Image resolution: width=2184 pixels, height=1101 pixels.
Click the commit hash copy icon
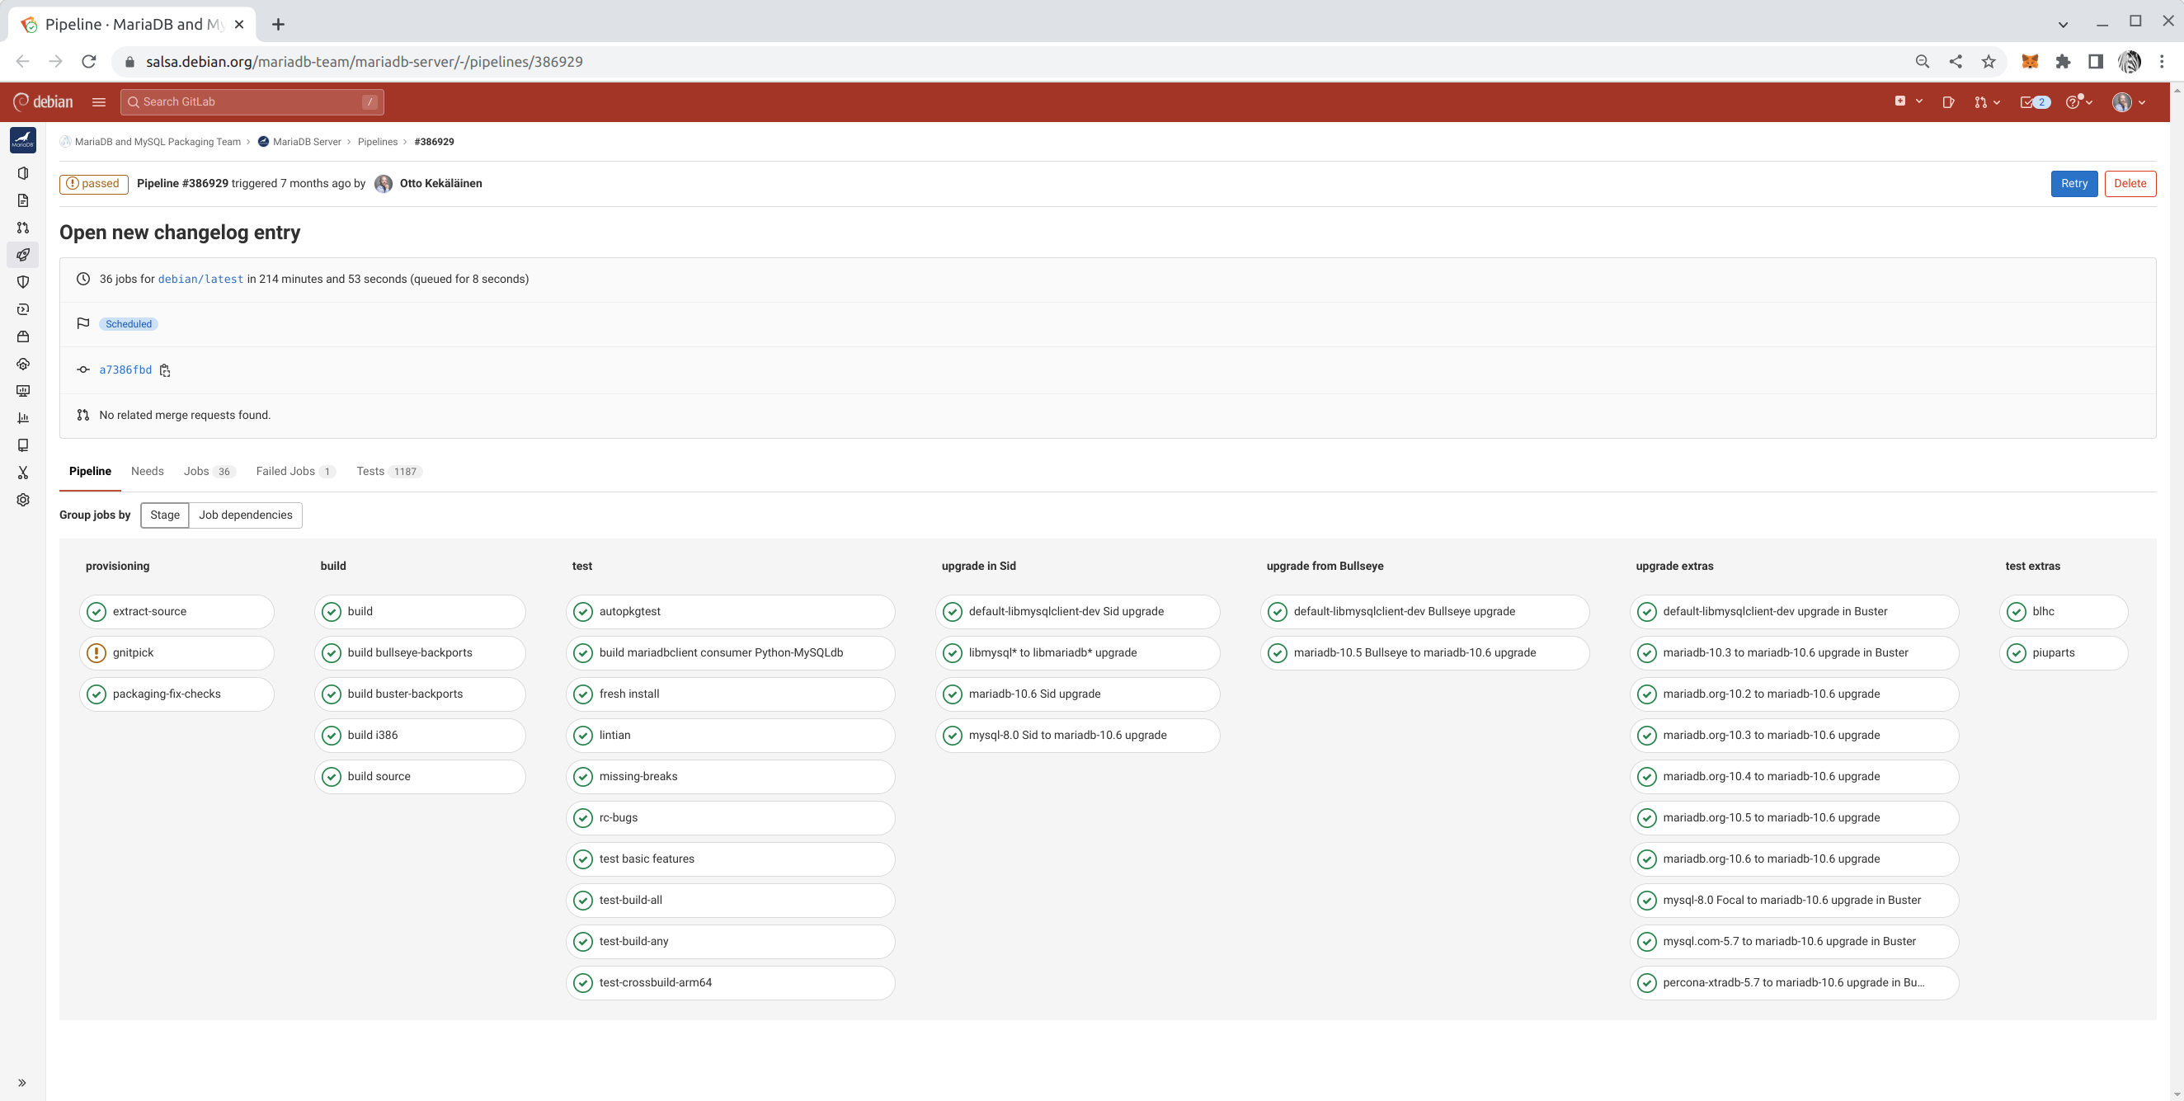pos(164,369)
